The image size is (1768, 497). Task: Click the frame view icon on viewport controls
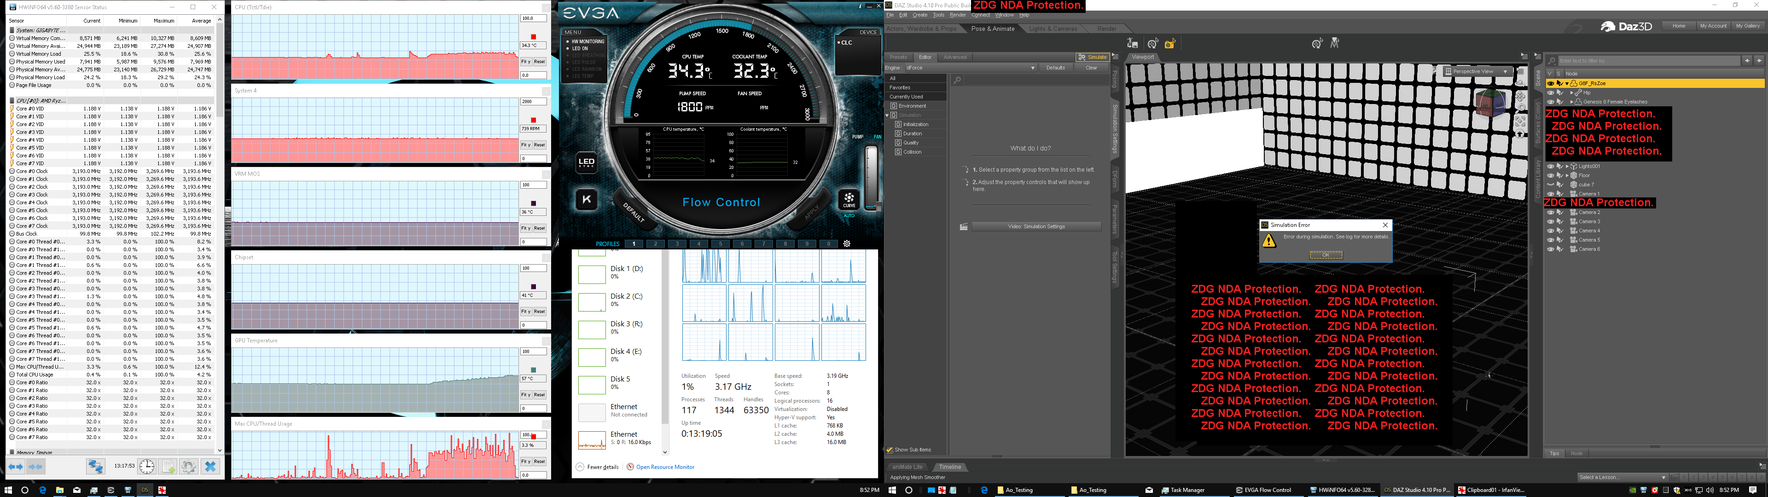tap(1520, 121)
